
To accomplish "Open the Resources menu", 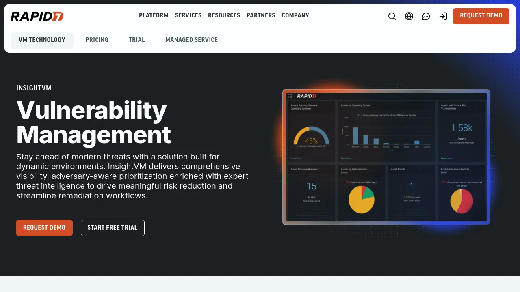I will (224, 15).
